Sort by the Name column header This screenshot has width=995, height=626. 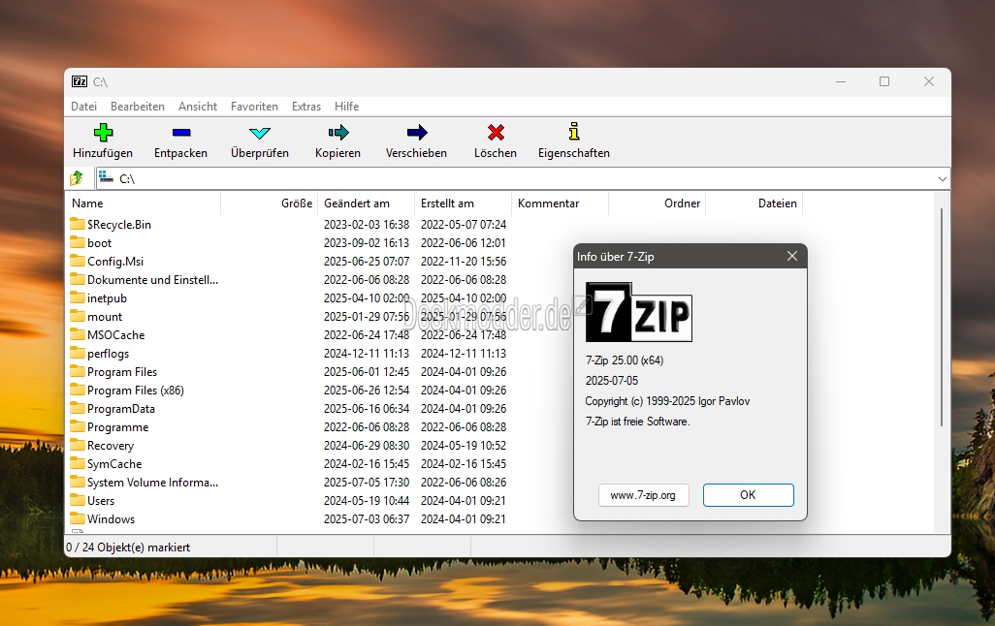coord(144,203)
